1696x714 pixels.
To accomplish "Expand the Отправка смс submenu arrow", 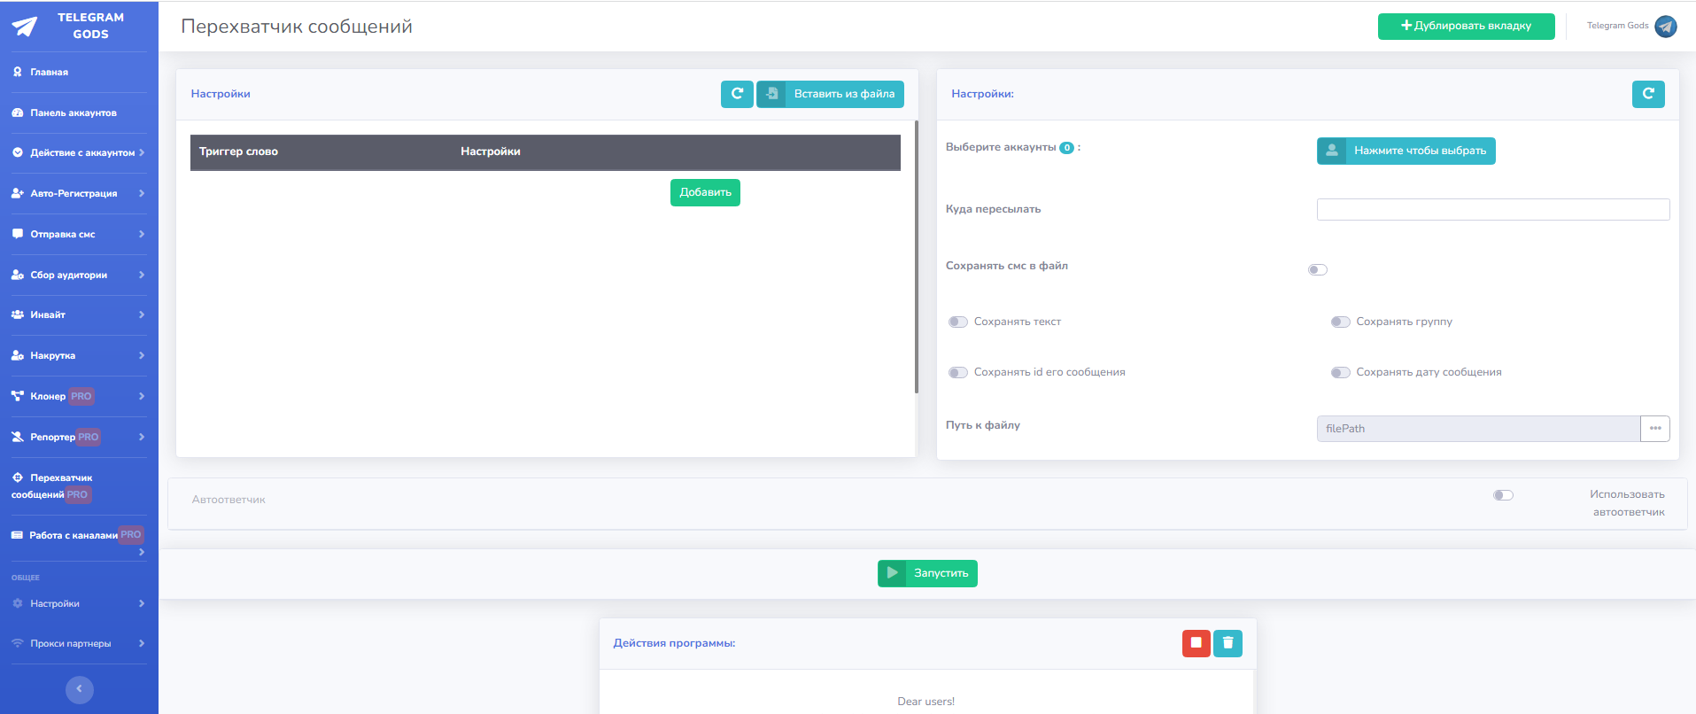I will click(142, 234).
